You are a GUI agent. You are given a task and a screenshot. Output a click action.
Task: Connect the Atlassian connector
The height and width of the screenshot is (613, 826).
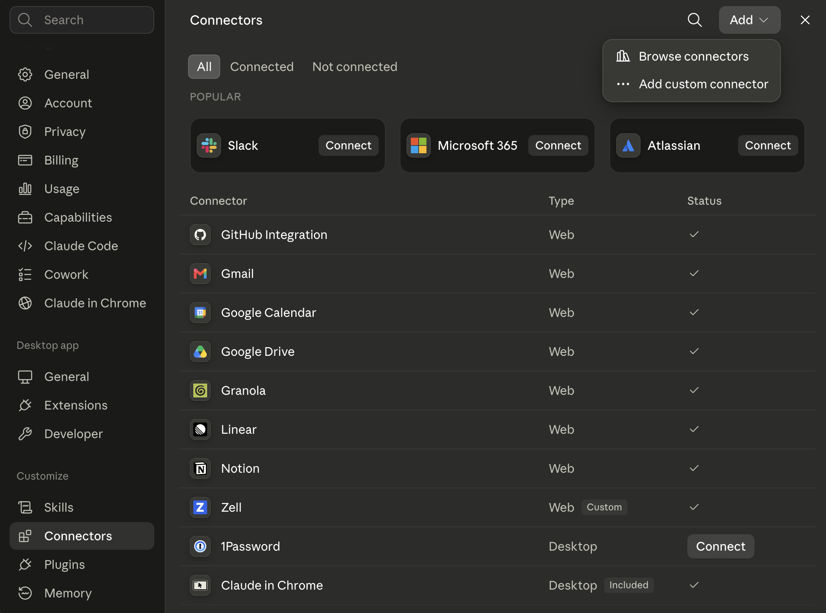pyautogui.click(x=768, y=145)
